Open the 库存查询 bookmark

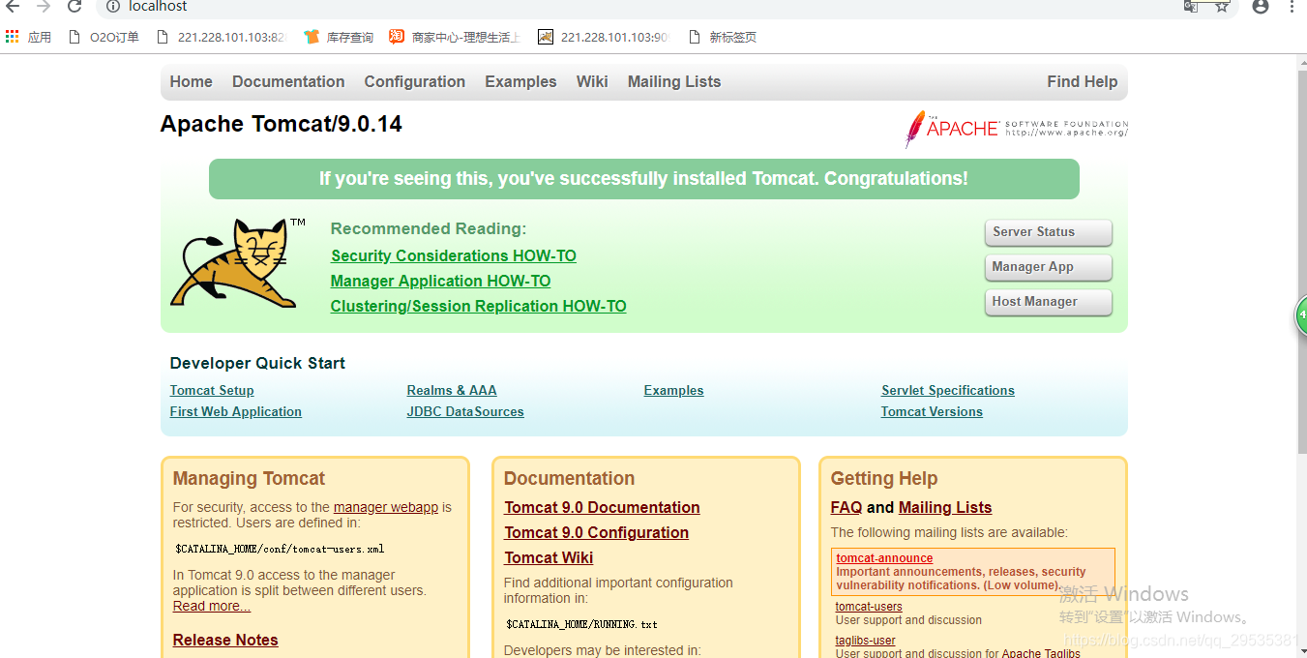(x=339, y=37)
